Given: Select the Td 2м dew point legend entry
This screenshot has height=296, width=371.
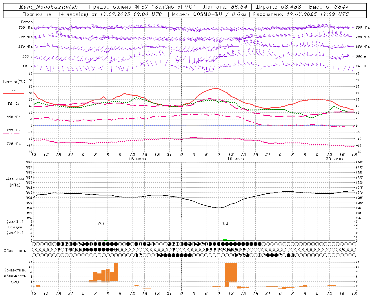Looking at the screenshot, I should 14,103.
